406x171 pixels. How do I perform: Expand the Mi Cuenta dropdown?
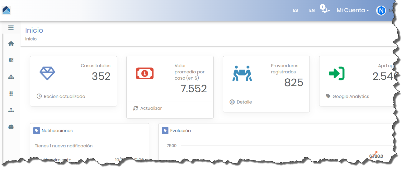click(352, 10)
